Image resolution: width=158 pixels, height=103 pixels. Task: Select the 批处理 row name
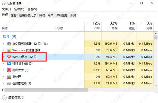(17, 77)
